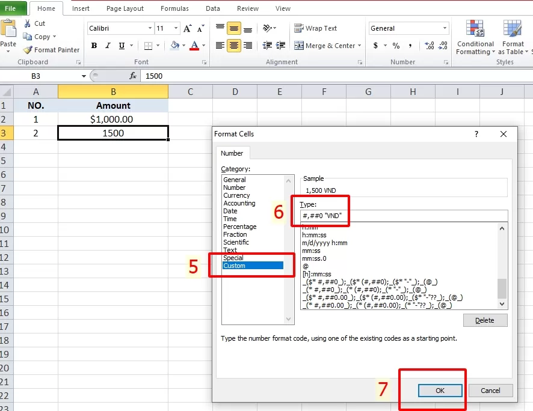Image resolution: width=533 pixels, height=411 pixels.
Task: Switch to the Formulas ribbon tab
Action: pos(174,8)
